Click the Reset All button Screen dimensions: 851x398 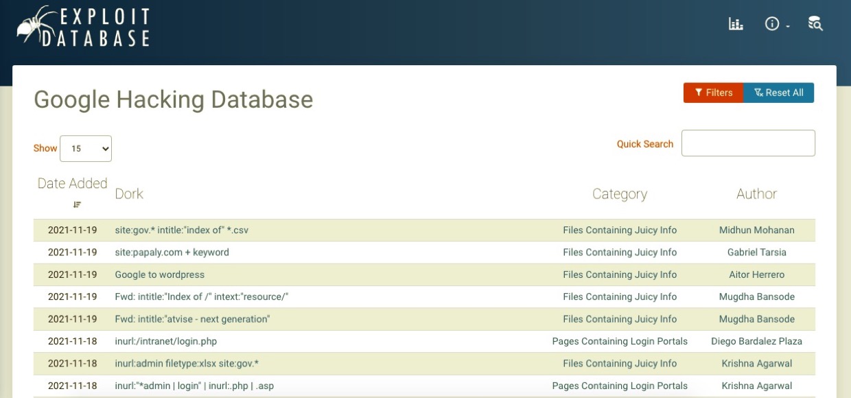[779, 93]
